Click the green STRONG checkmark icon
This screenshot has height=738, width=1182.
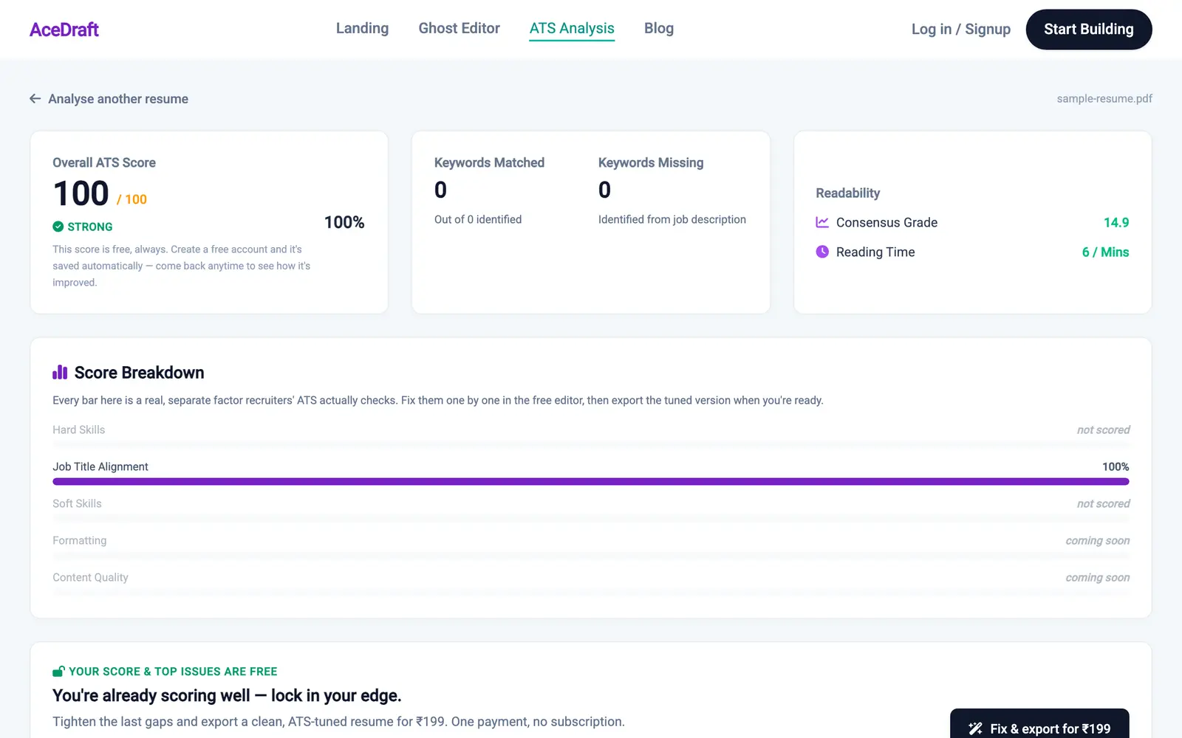point(58,227)
